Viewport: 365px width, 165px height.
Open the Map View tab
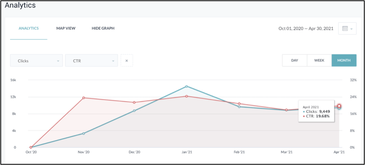click(x=66, y=28)
